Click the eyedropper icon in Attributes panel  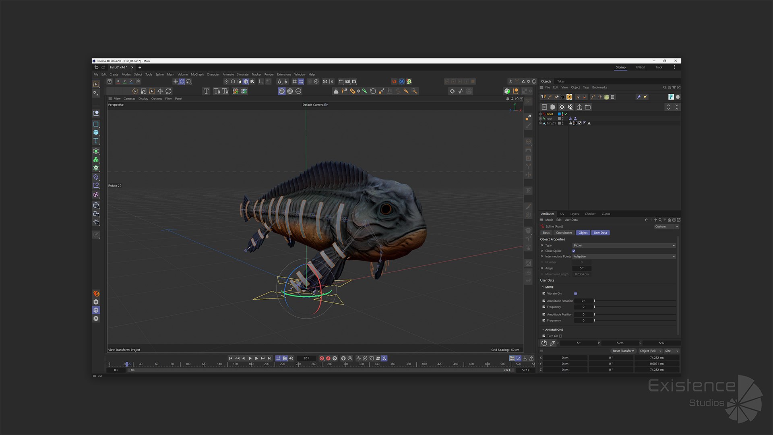[552, 343]
